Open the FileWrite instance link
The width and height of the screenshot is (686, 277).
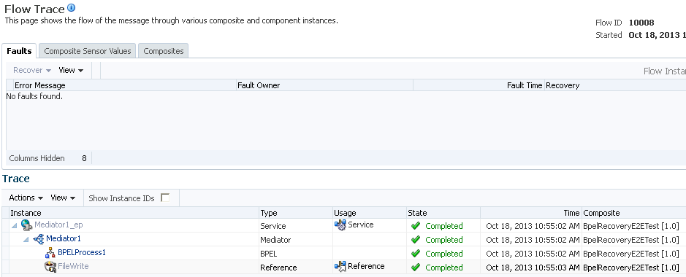pyautogui.click(x=74, y=266)
